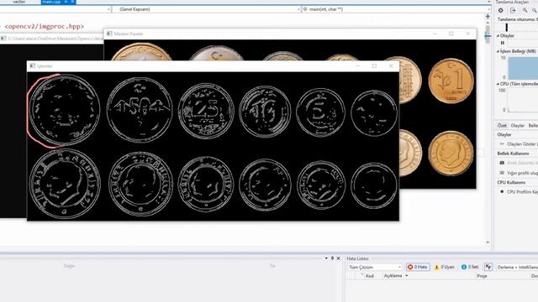
Task: Click the Kod column header
Action: coord(370,276)
